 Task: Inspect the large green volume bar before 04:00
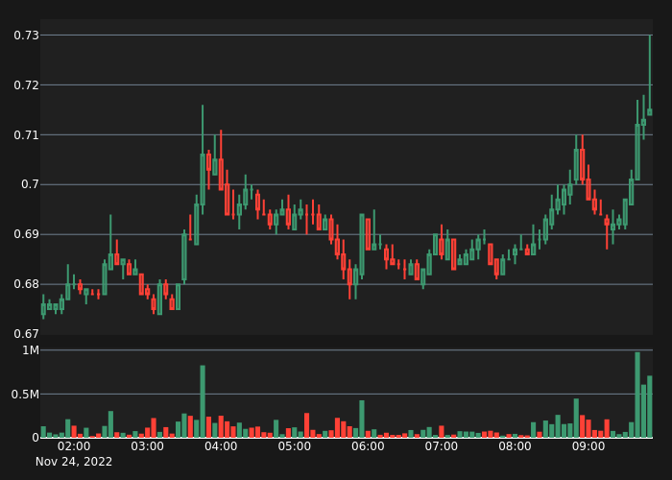click(203, 401)
